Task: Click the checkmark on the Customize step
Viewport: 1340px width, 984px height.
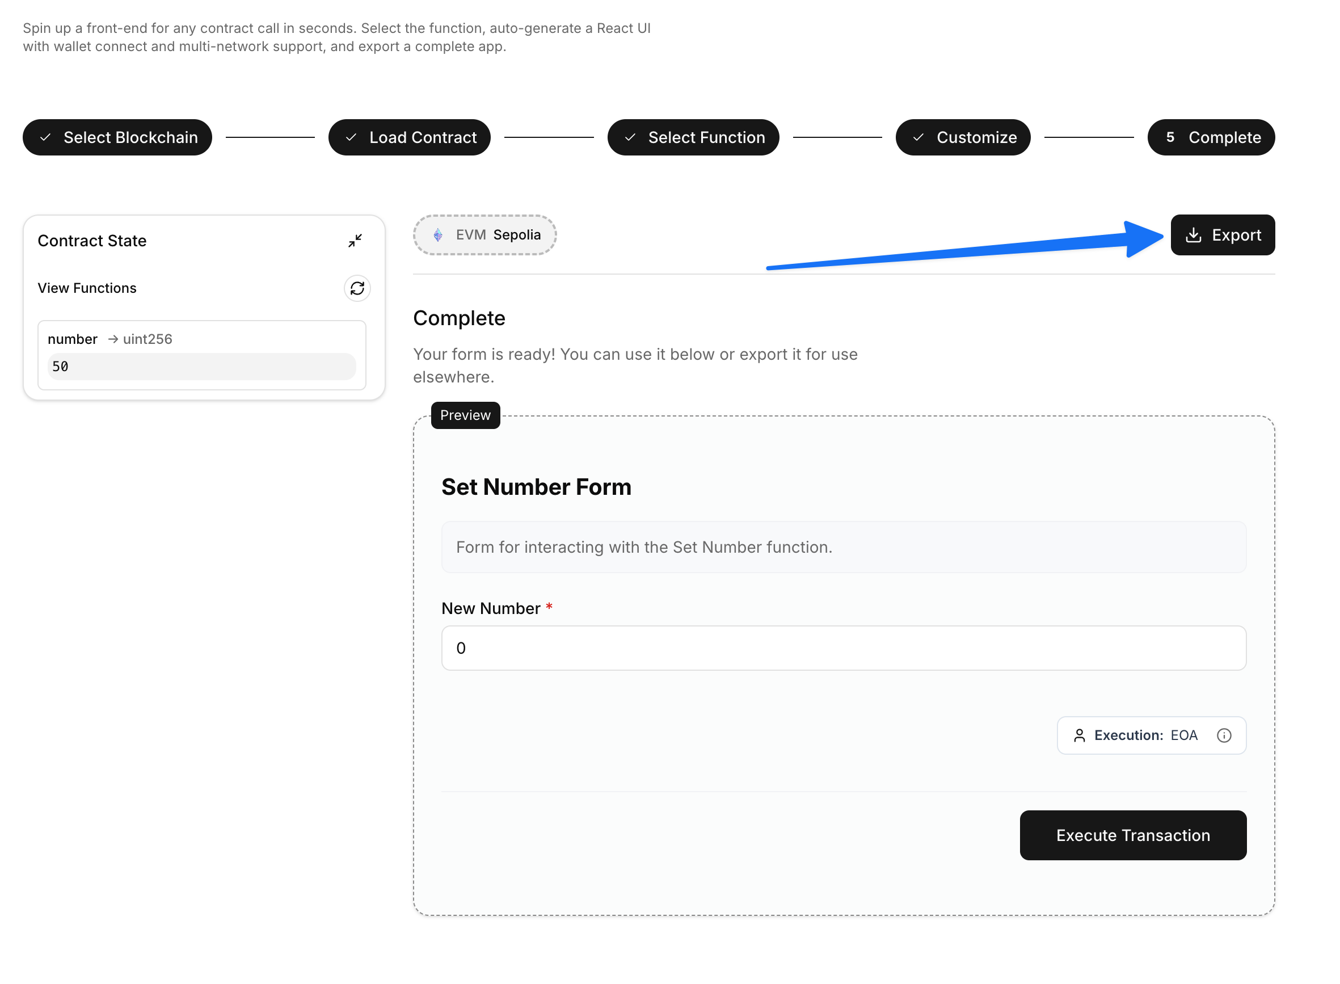Action: [918, 137]
